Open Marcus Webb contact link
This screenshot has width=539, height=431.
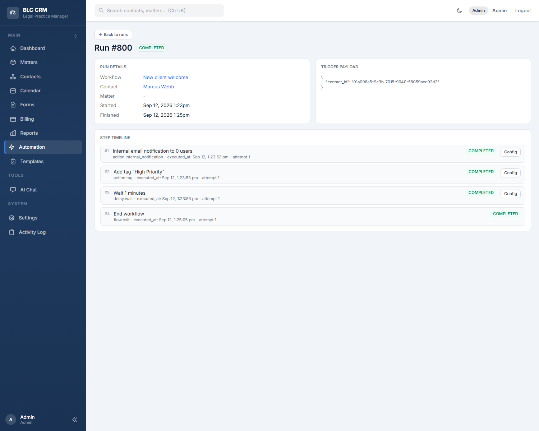click(158, 87)
